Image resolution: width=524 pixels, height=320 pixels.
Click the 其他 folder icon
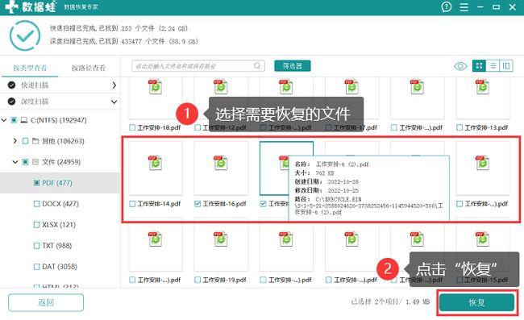coord(35,141)
